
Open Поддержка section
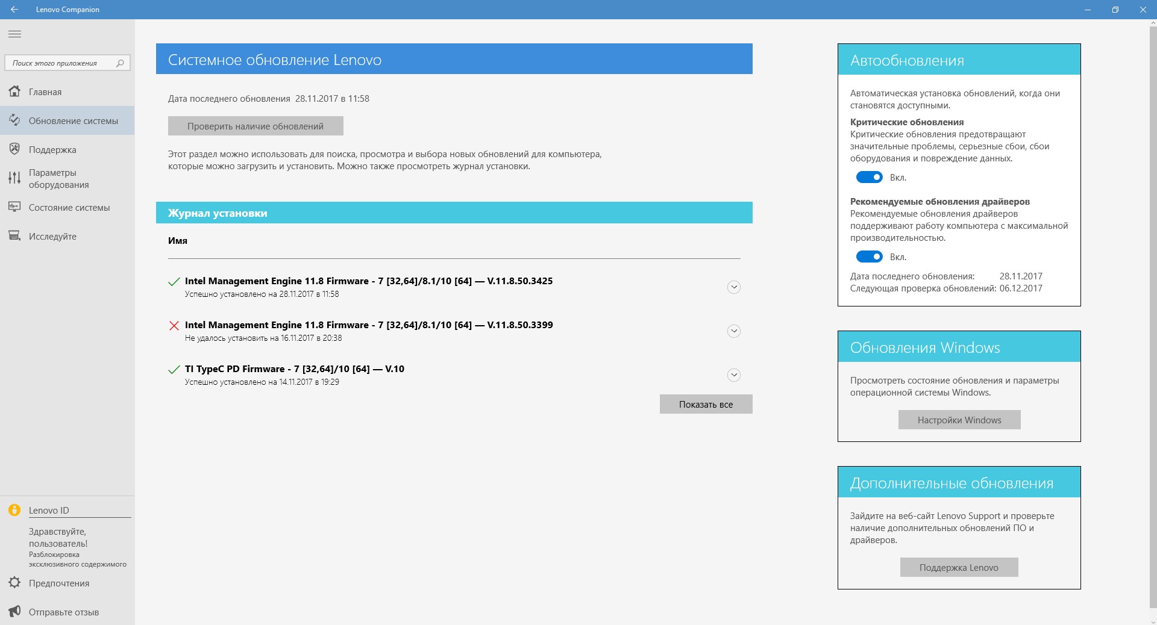67,149
